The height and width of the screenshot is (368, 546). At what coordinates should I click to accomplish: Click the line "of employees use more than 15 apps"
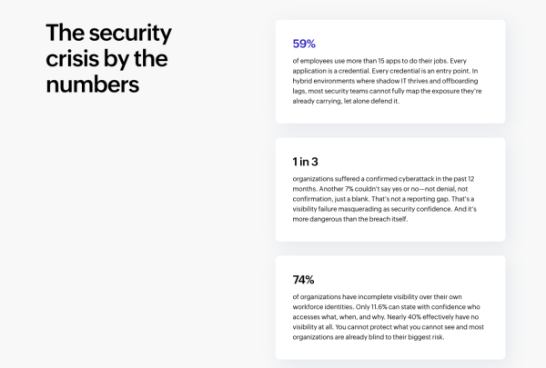coord(379,61)
